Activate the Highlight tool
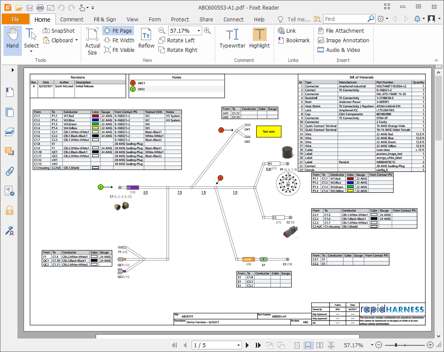Screen dimensions: 444x352 coord(259,38)
